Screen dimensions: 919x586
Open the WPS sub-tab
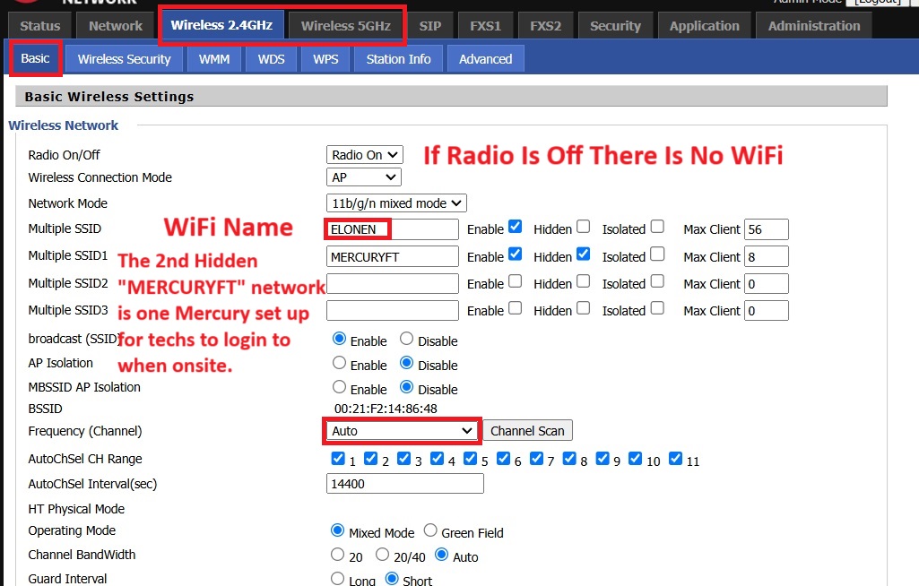[325, 59]
